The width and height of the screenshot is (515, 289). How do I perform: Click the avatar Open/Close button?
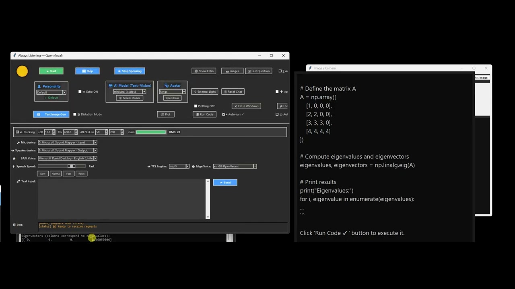(172, 98)
